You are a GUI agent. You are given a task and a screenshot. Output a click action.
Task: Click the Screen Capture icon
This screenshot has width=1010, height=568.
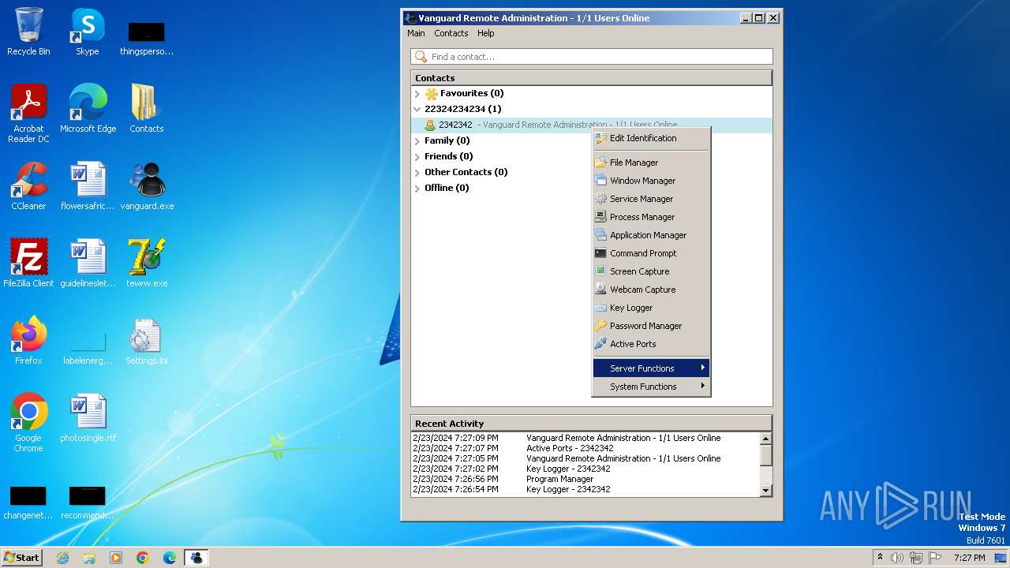(600, 271)
